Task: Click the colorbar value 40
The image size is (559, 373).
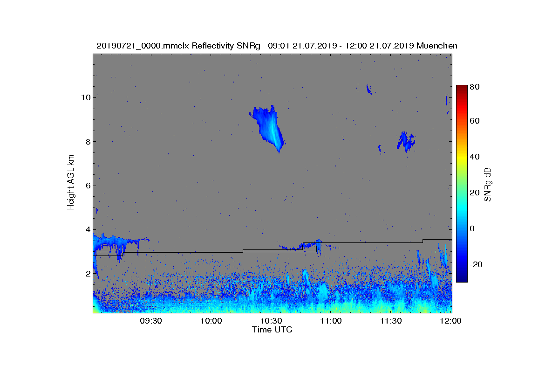Action: (475, 157)
